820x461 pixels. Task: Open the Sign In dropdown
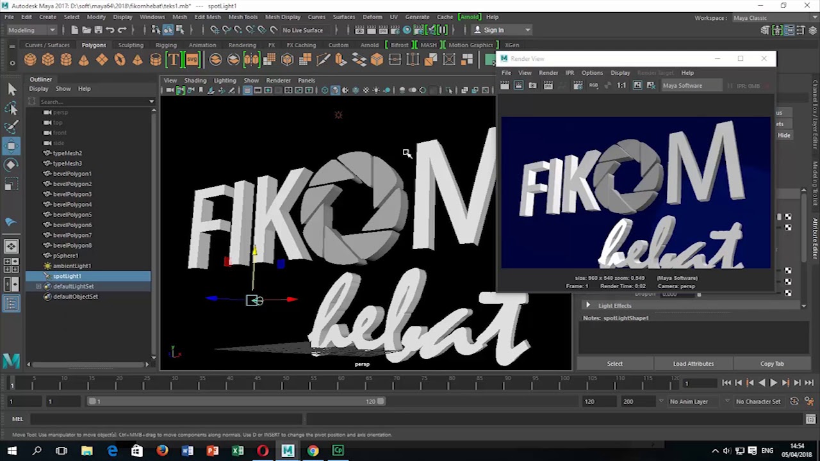502,30
